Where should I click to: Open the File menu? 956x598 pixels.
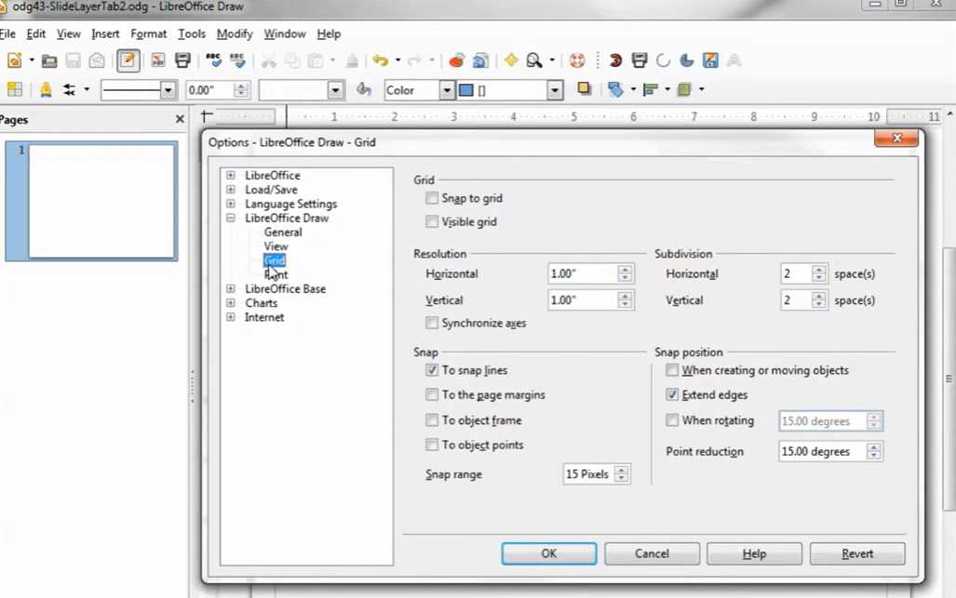click(7, 33)
